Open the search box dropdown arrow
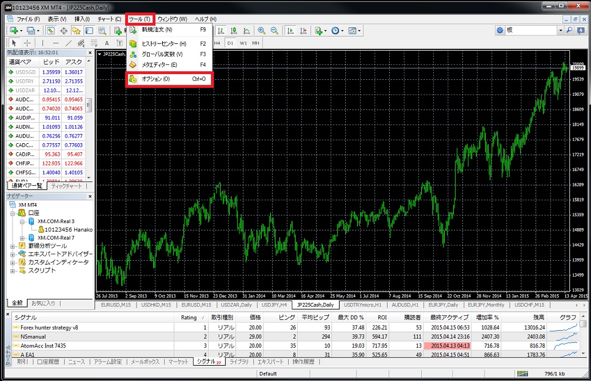 561,30
